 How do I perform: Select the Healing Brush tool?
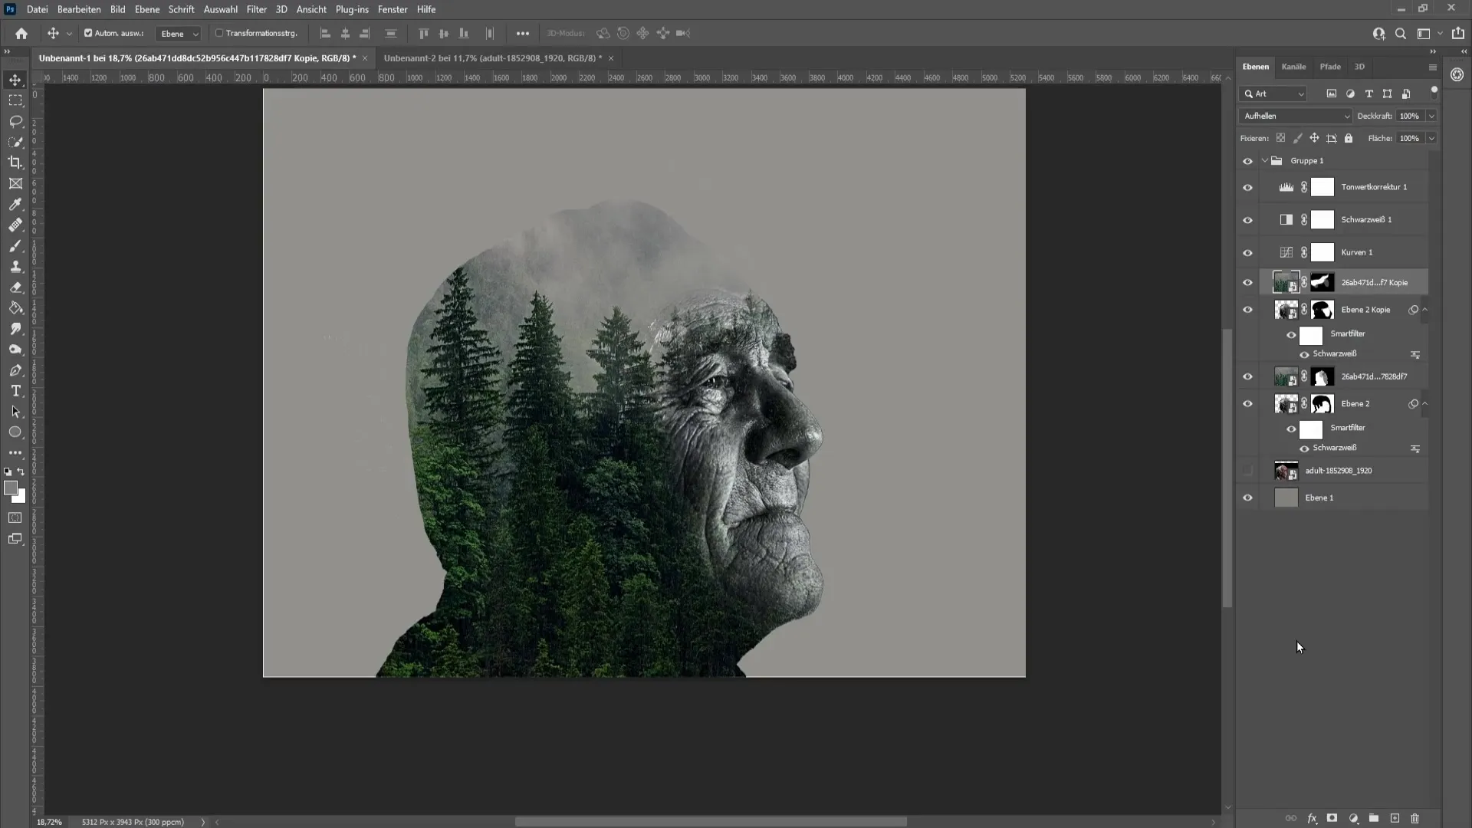[x=15, y=225]
